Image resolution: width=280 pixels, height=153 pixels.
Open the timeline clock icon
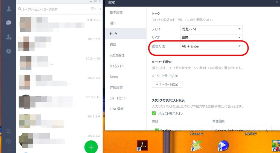click(9, 51)
